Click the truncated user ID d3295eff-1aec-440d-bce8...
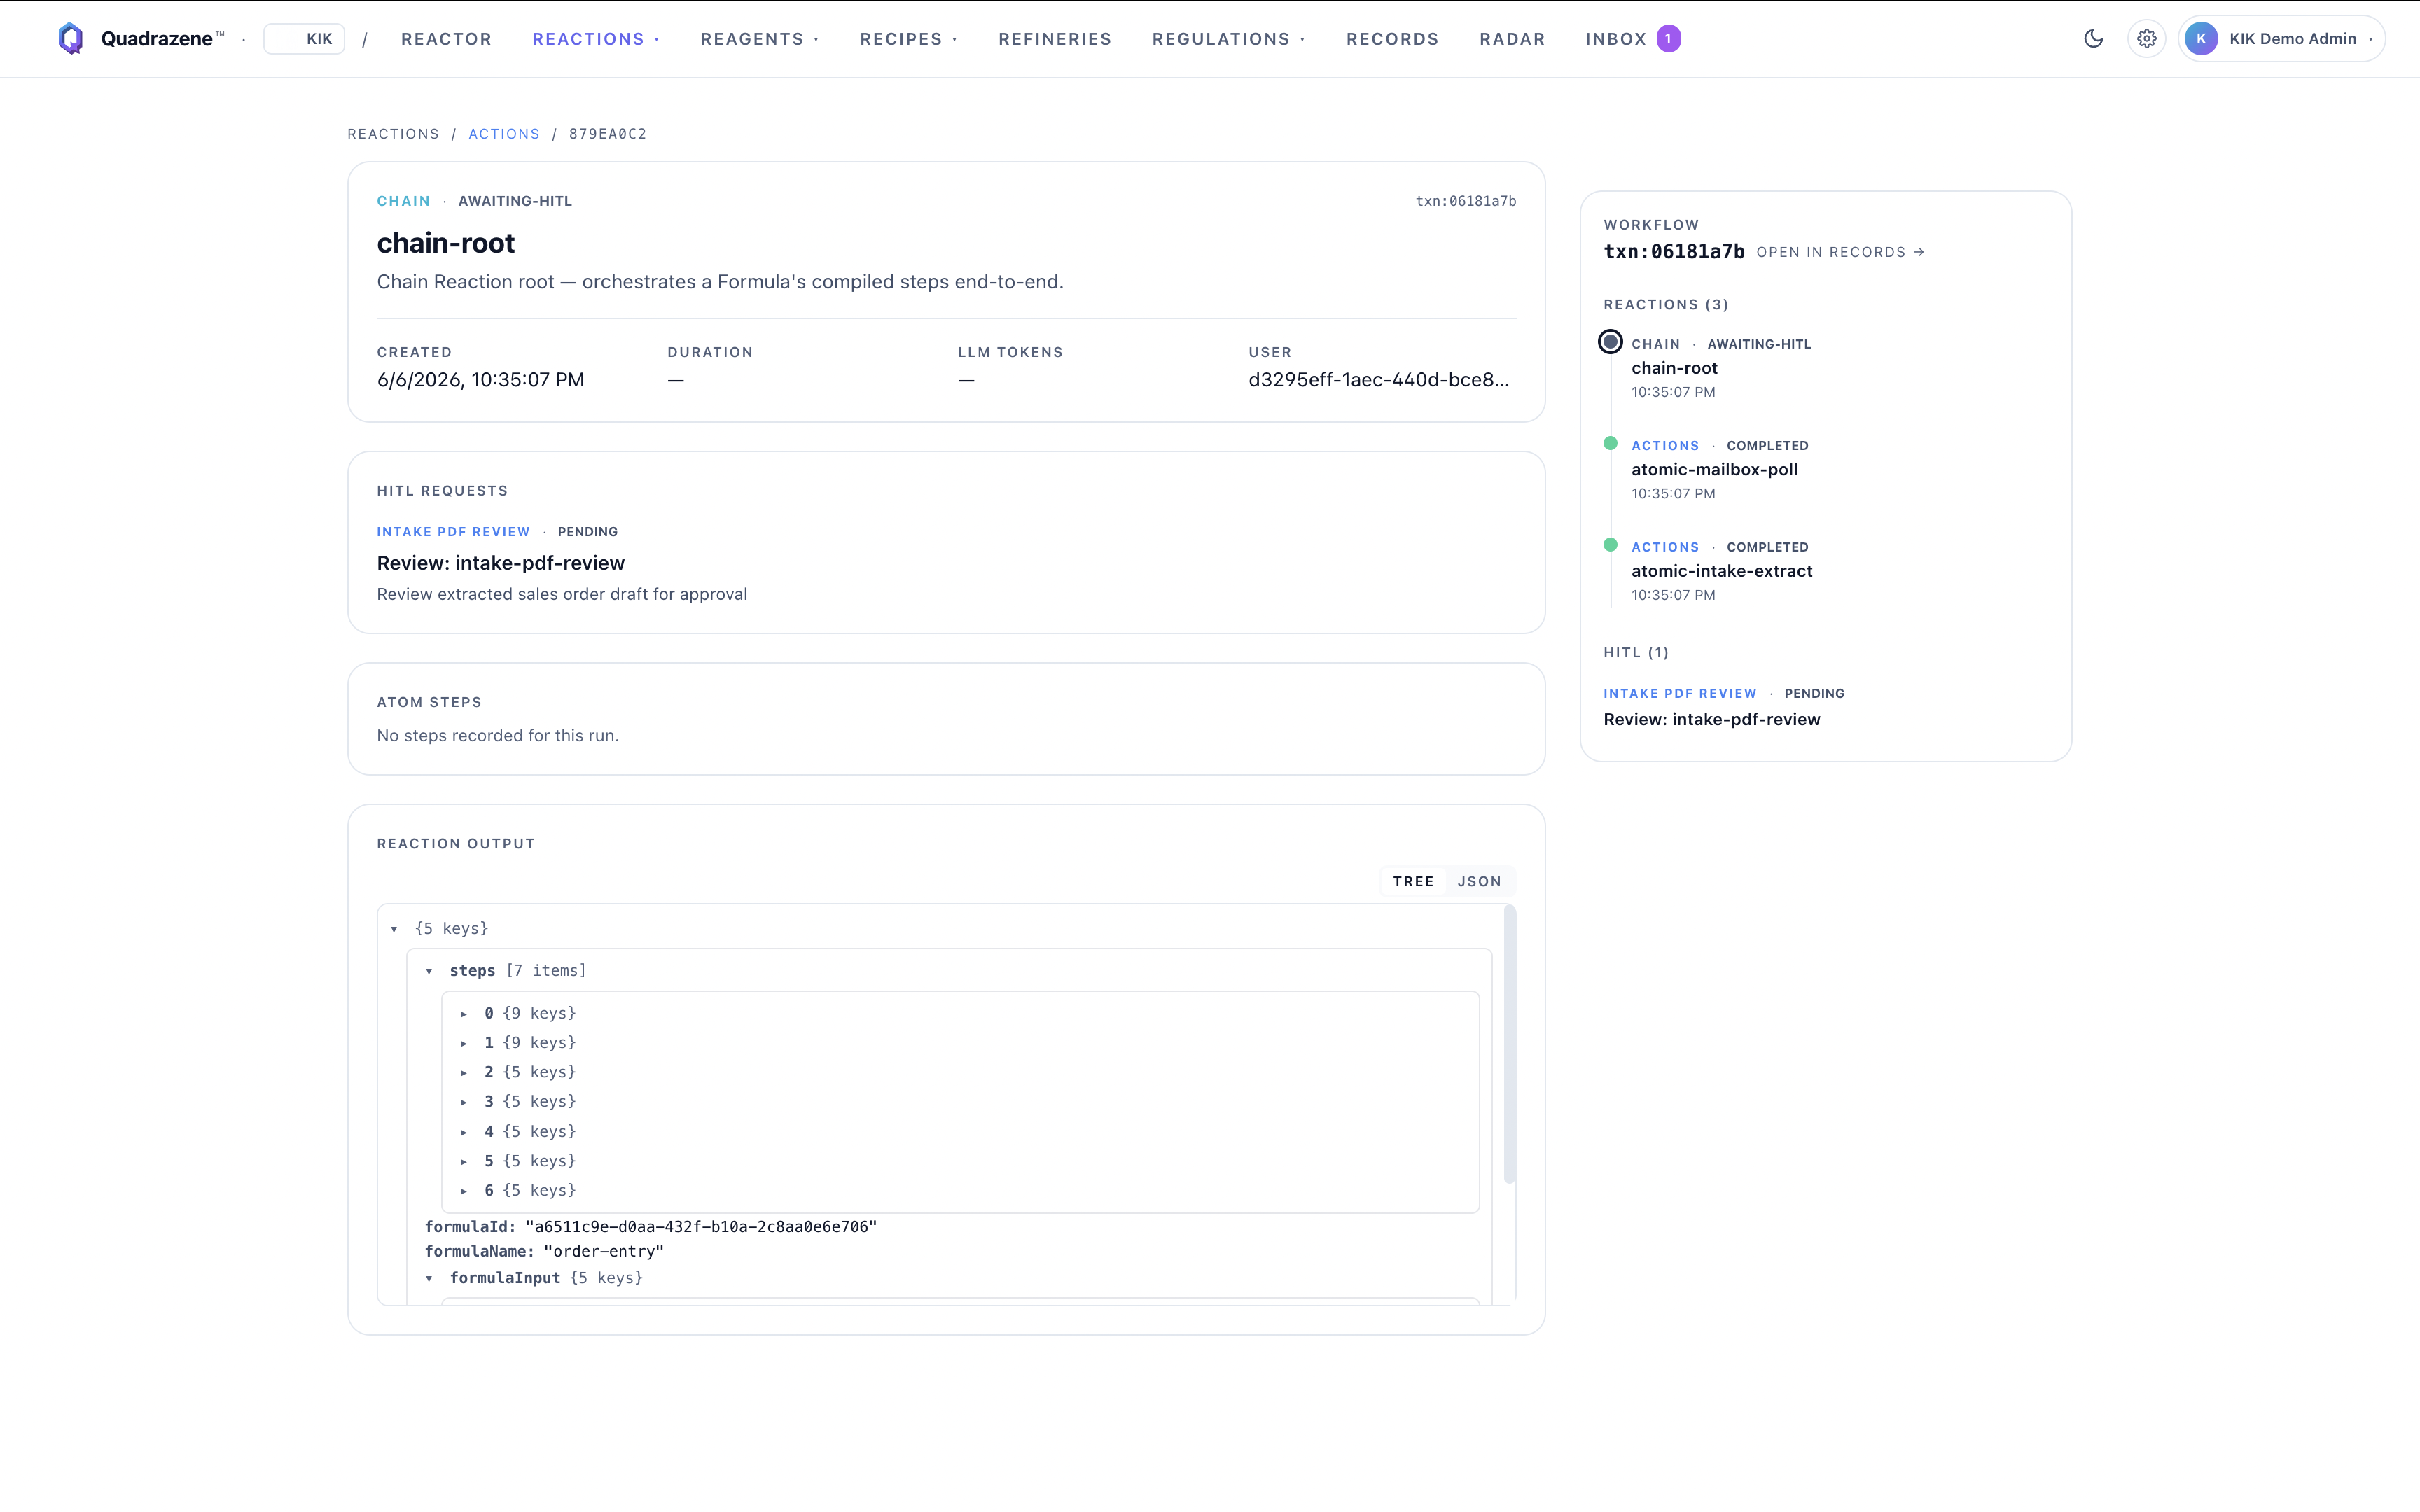Image resolution: width=2420 pixels, height=1512 pixels. (1379, 380)
